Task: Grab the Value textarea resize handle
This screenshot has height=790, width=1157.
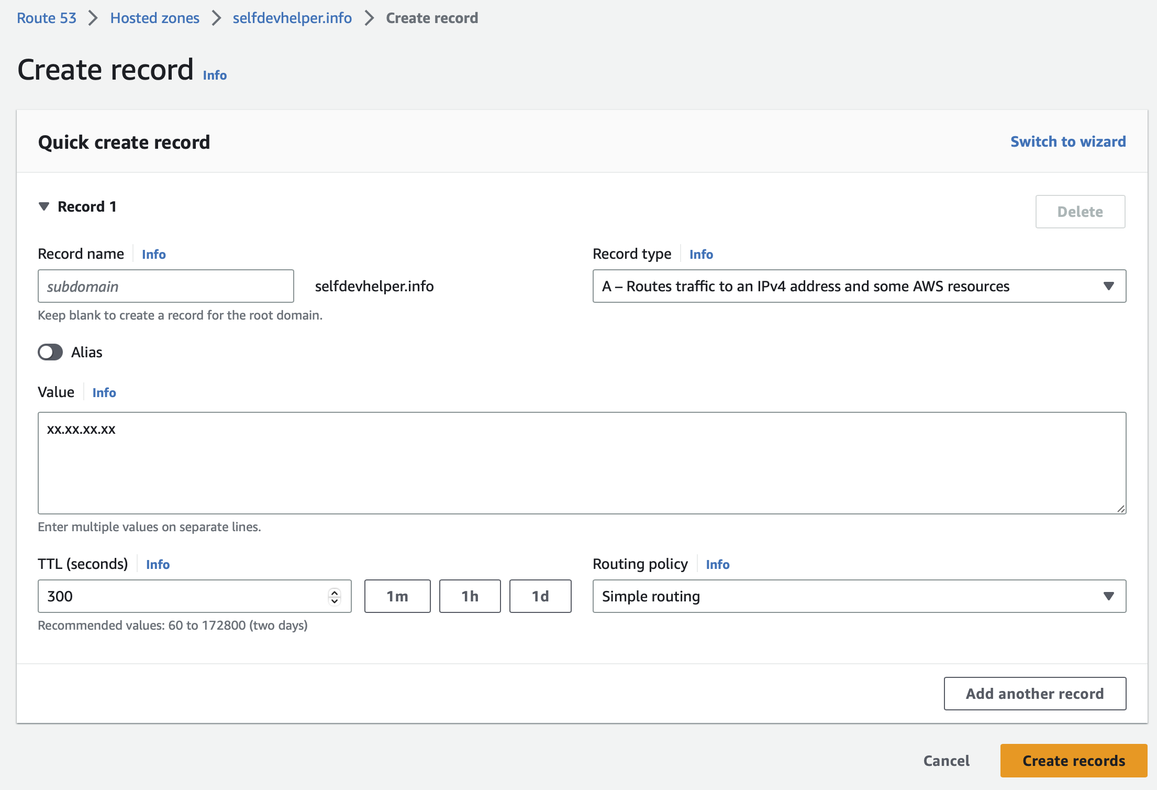Action: click(1121, 509)
